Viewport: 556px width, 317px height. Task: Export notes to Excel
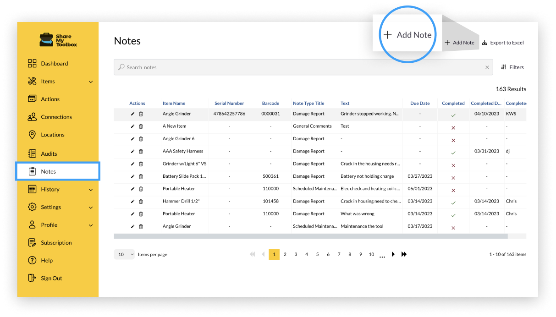click(503, 43)
